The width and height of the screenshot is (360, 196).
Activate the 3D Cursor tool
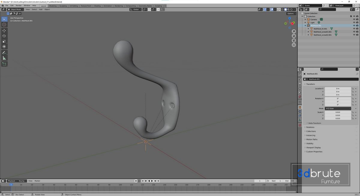pyautogui.click(x=4, y=25)
